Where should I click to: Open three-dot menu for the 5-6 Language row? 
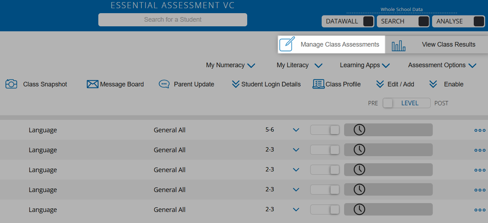(x=480, y=130)
